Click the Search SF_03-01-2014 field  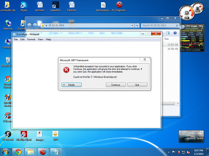coord(160,25)
